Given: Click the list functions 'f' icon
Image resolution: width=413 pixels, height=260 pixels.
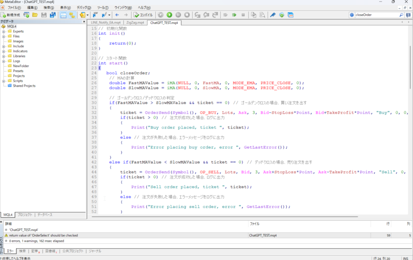Looking at the screenshot, I should click(104, 15).
